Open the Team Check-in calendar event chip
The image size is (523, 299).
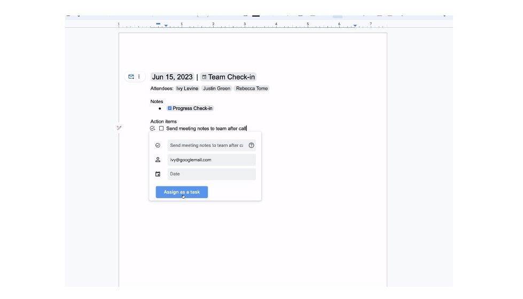229,77
